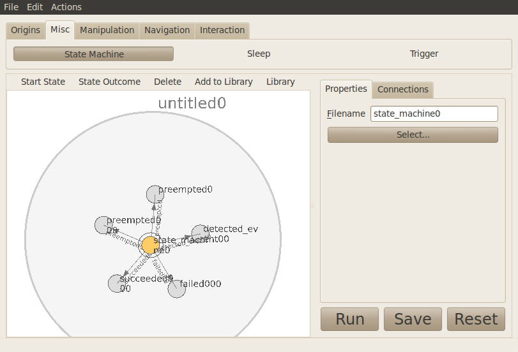Click the failed000 node circle
Image resolution: width=518 pixels, height=352 pixels.
coord(176,289)
